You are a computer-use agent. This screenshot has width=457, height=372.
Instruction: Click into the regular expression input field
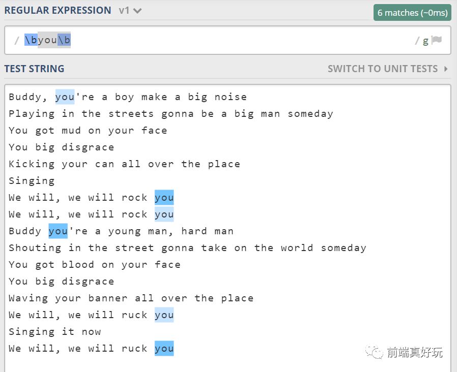click(227, 40)
